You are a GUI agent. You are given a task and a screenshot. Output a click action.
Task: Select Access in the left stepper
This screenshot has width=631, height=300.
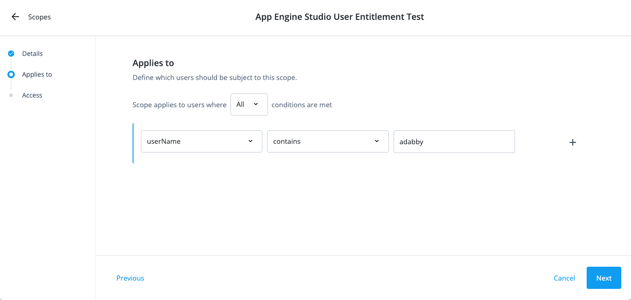pyautogui.click(x=32, y=95)
